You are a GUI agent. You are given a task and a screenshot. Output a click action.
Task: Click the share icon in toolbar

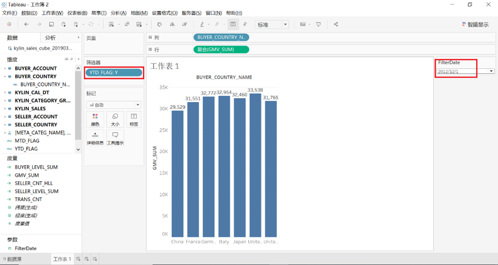[x=336, y=25]
